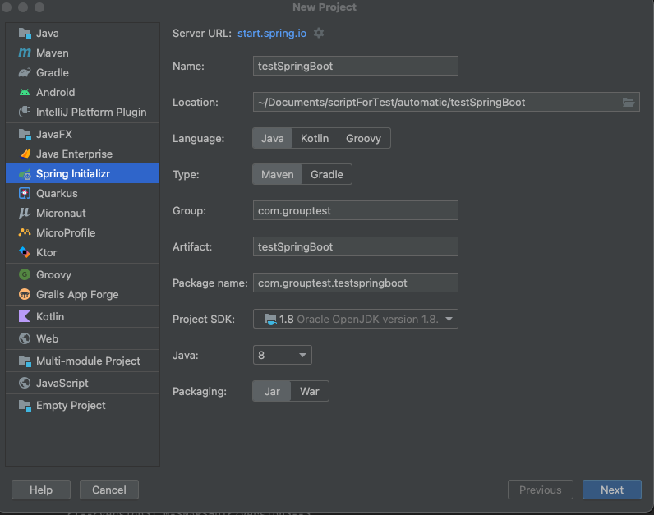Viewport: 654px width, 515px height.
Task: Select the Gradle elephant icon in sidebar
Action: (x=24, y=73)
